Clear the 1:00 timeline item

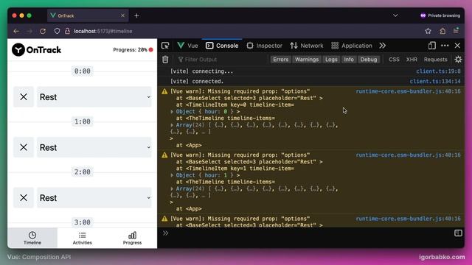[x=24, y=147]
